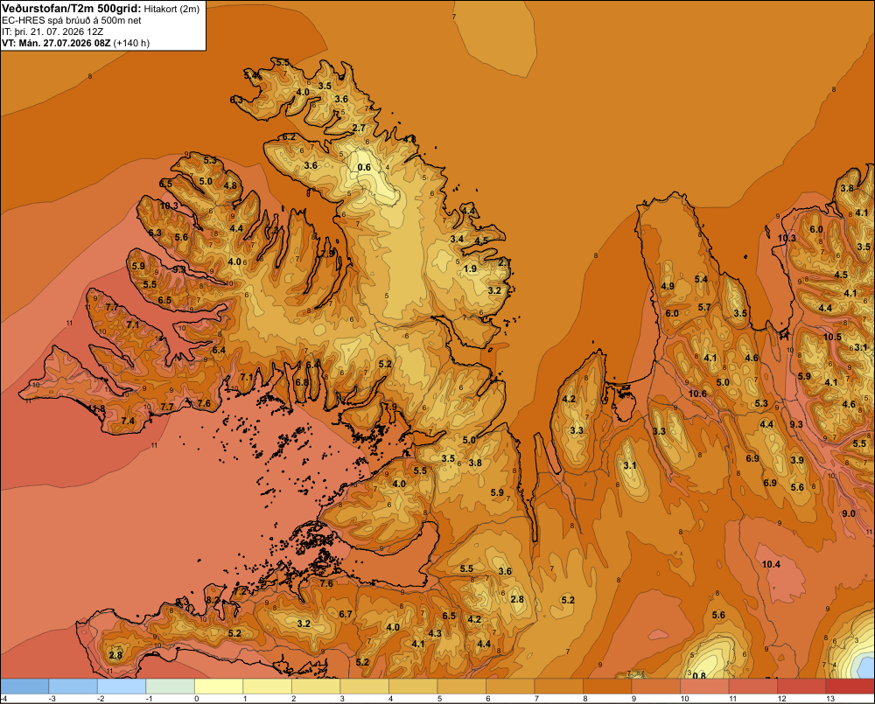
Task: Click the temperature value '3.4'
Action: point(457,240)
